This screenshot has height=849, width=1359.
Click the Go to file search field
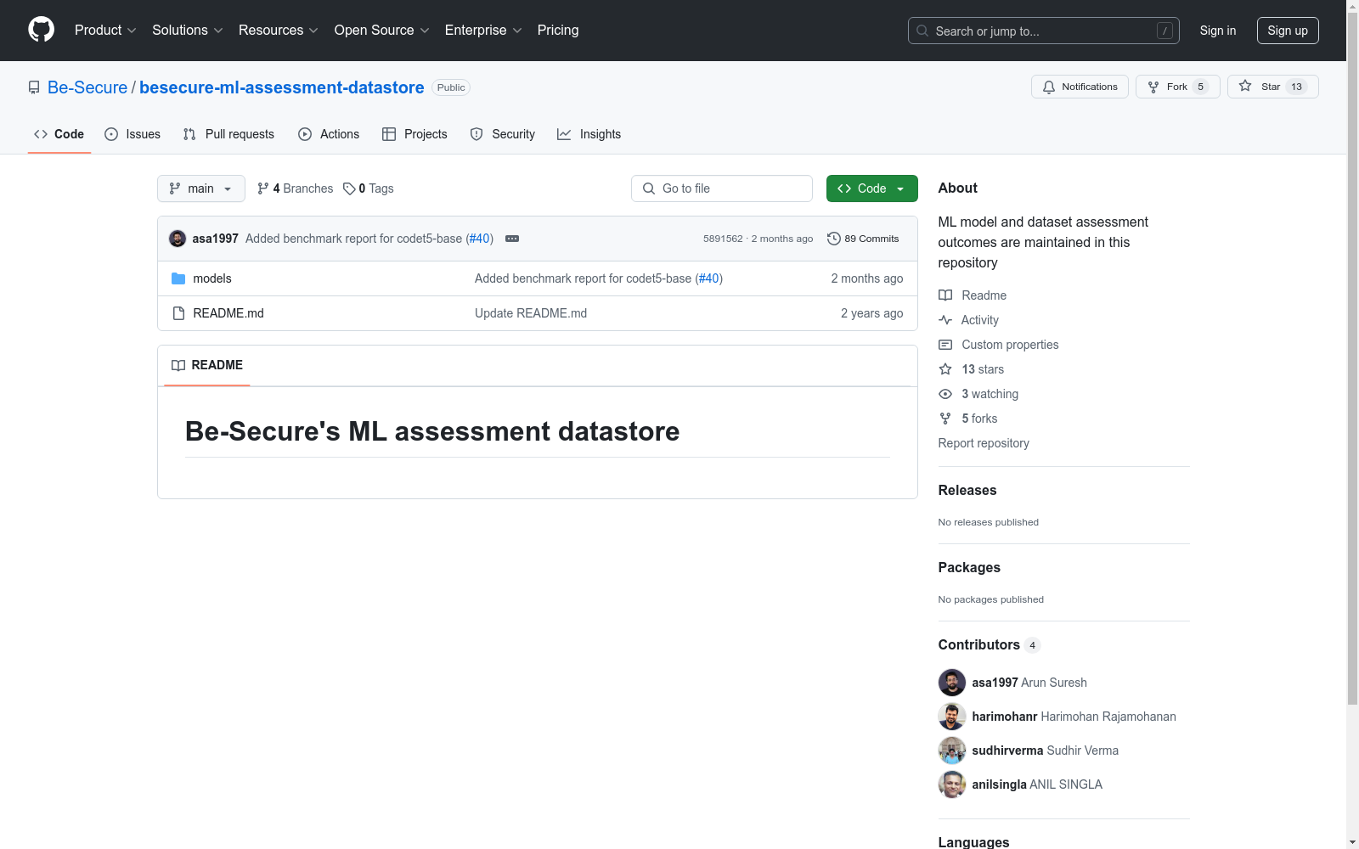pyautogui.click(x=722, y=188)
